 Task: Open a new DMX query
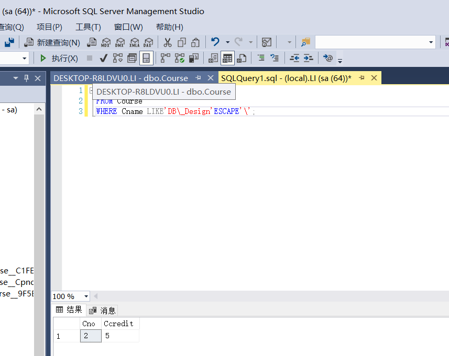[120, 42]
